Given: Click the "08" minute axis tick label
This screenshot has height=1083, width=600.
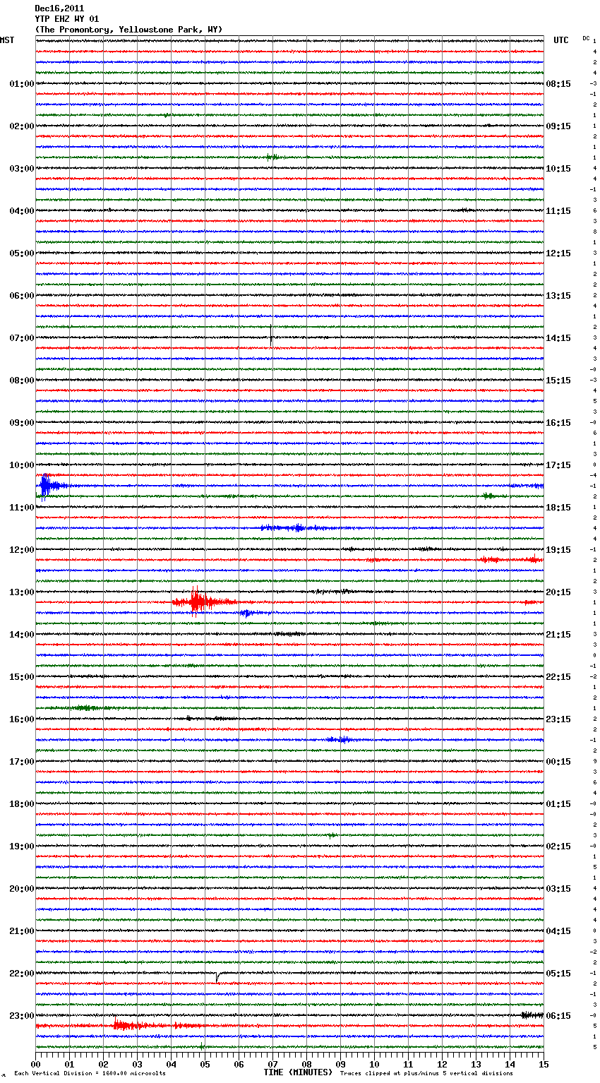Looking at the screenshot, I should tap(306, 1064).
